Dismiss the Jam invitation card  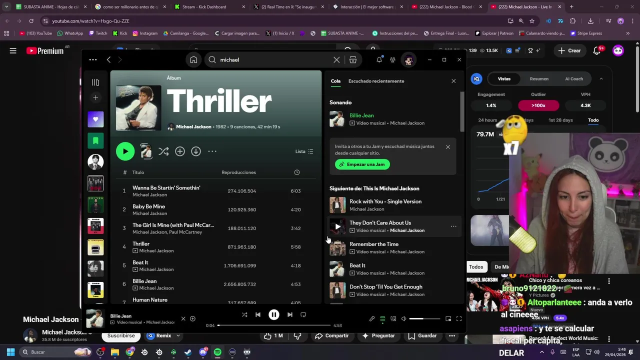point(448,147)
